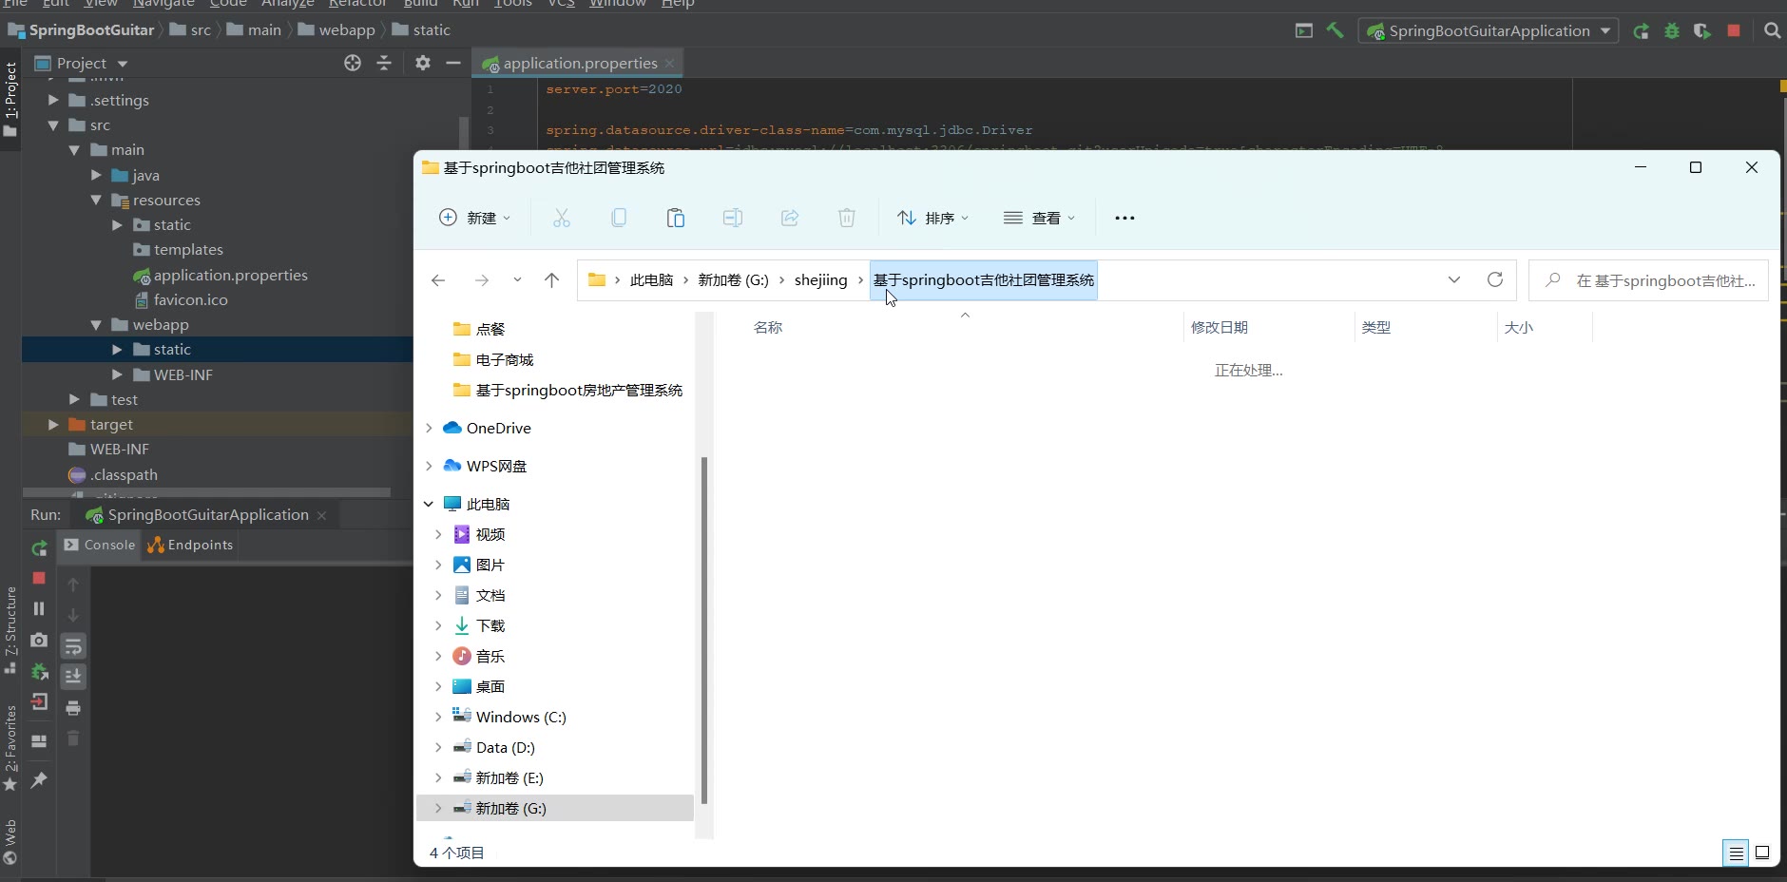Toggle soft-wrap in Run console

coord(73,646)
